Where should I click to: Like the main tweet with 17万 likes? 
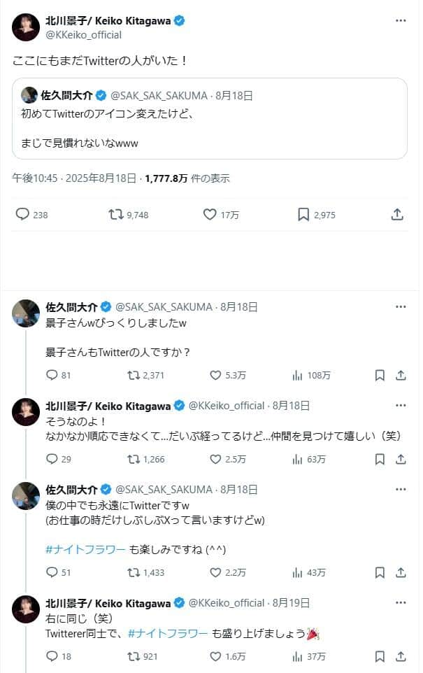210,215
